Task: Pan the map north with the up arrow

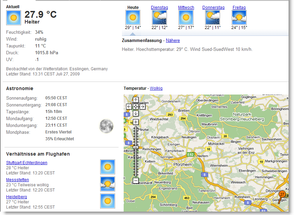Action: (136, 100)
